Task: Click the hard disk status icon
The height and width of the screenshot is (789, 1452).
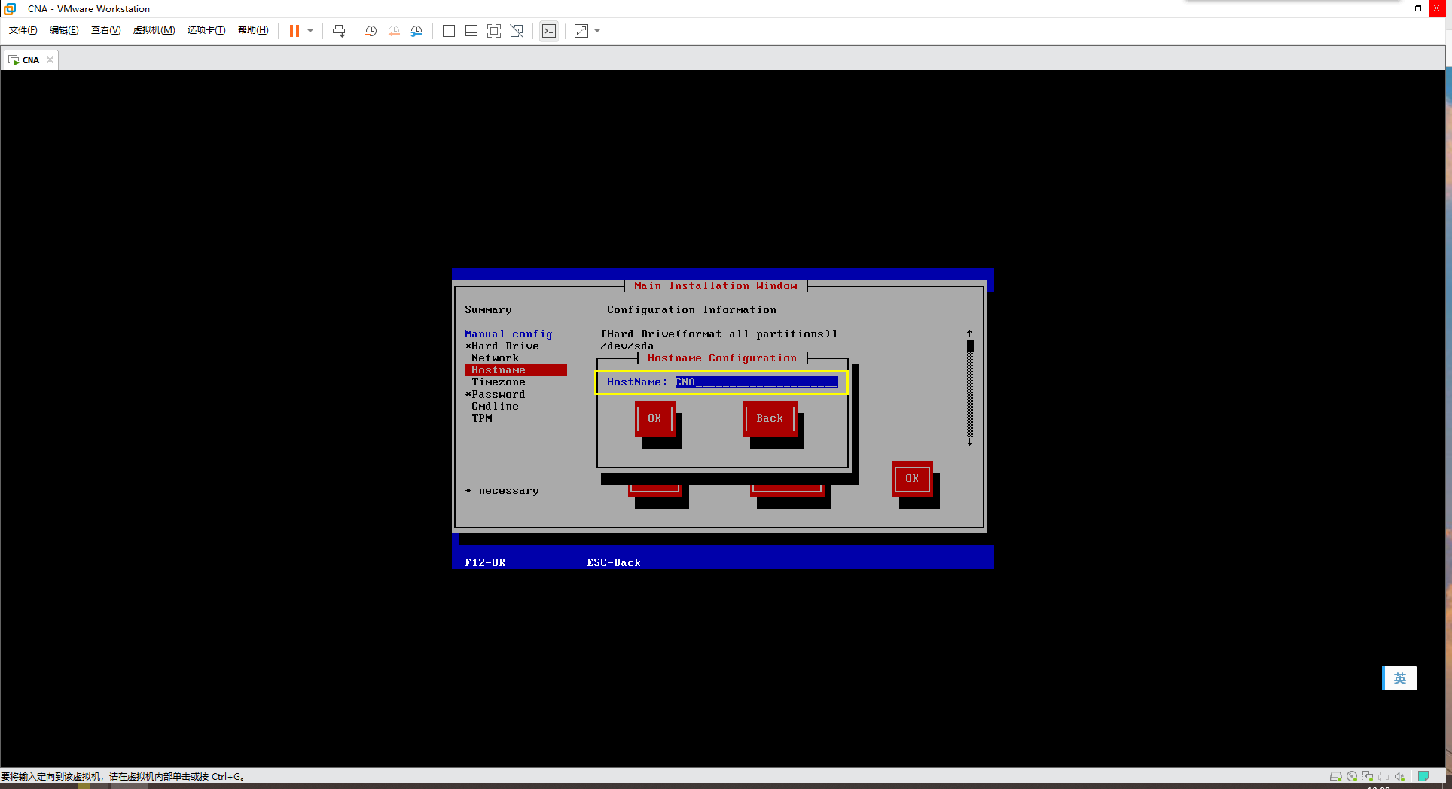Action: [x=1336, y=777]
